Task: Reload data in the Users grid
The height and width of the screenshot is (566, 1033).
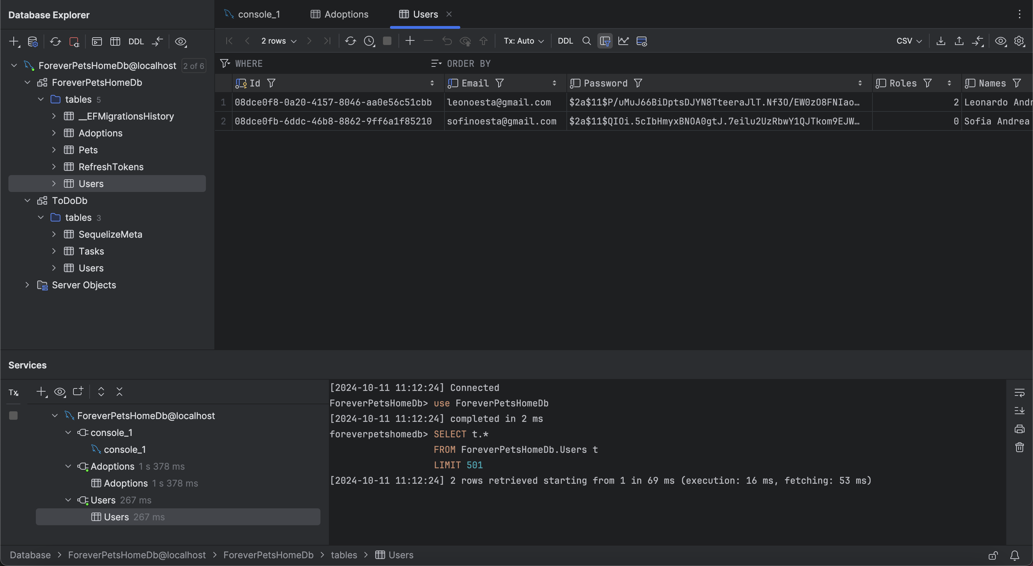Action: point(350,40)
